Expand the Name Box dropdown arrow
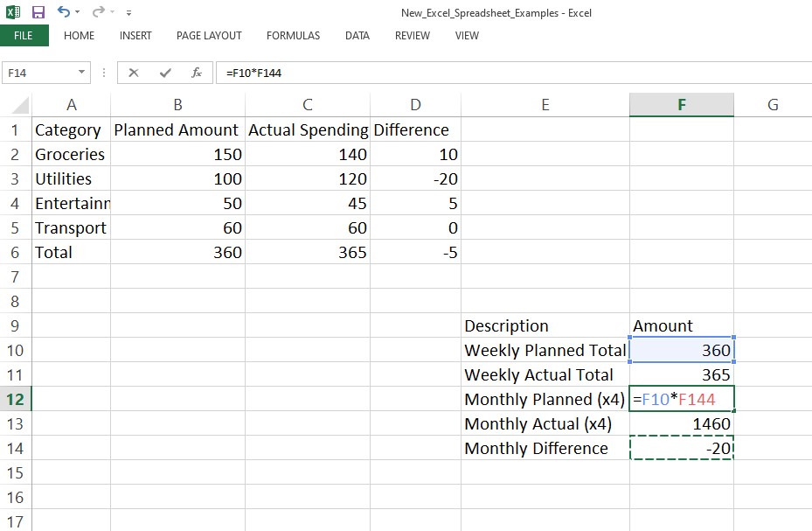This screenshot has height=531, width=812. (82, 73)
